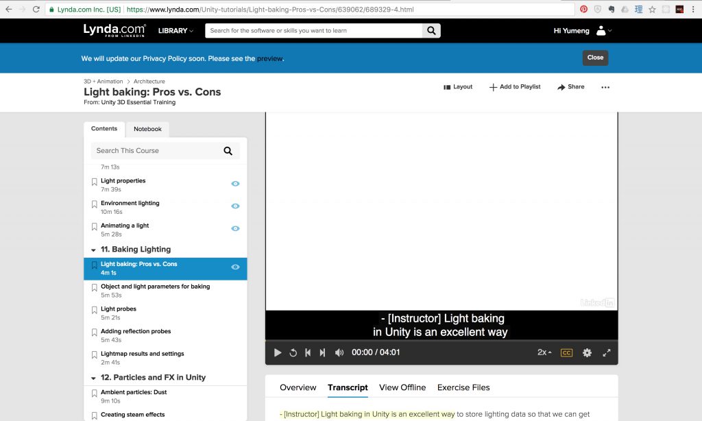Go back in browser
Viewport: 702px width, 421px height.
(8, 9)
